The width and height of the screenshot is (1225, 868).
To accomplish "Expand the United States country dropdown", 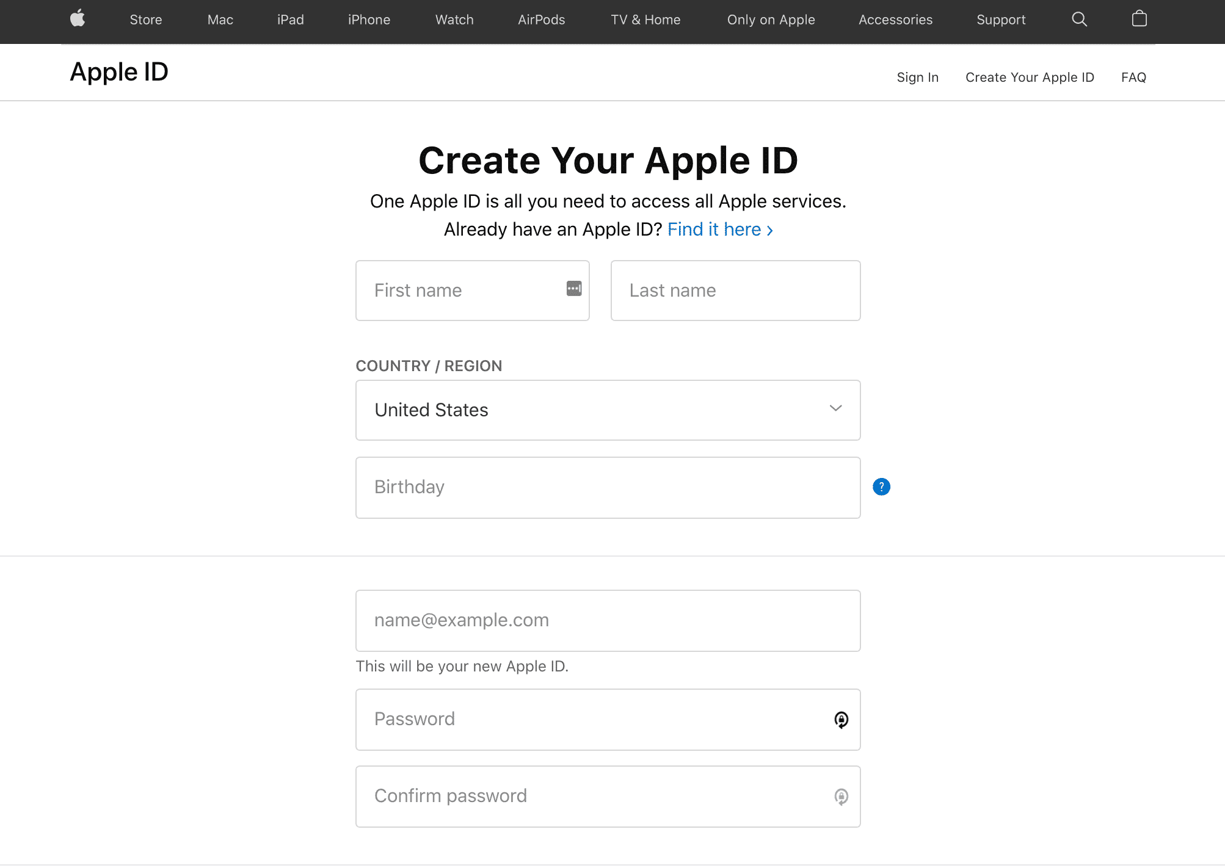I will (607, 410).
